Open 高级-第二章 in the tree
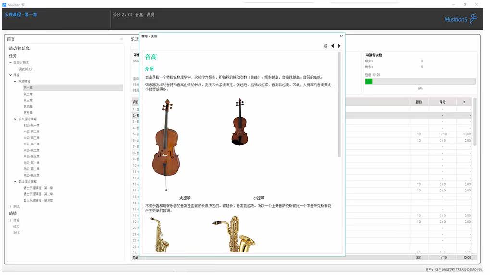Screen dimensions: 490x275 [x=32, y=169]
